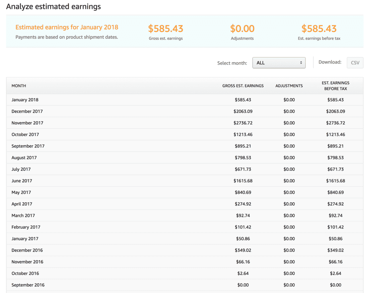
Task: Click the large $0.00 Adjustments summary figure
Action: coord(242,28)
